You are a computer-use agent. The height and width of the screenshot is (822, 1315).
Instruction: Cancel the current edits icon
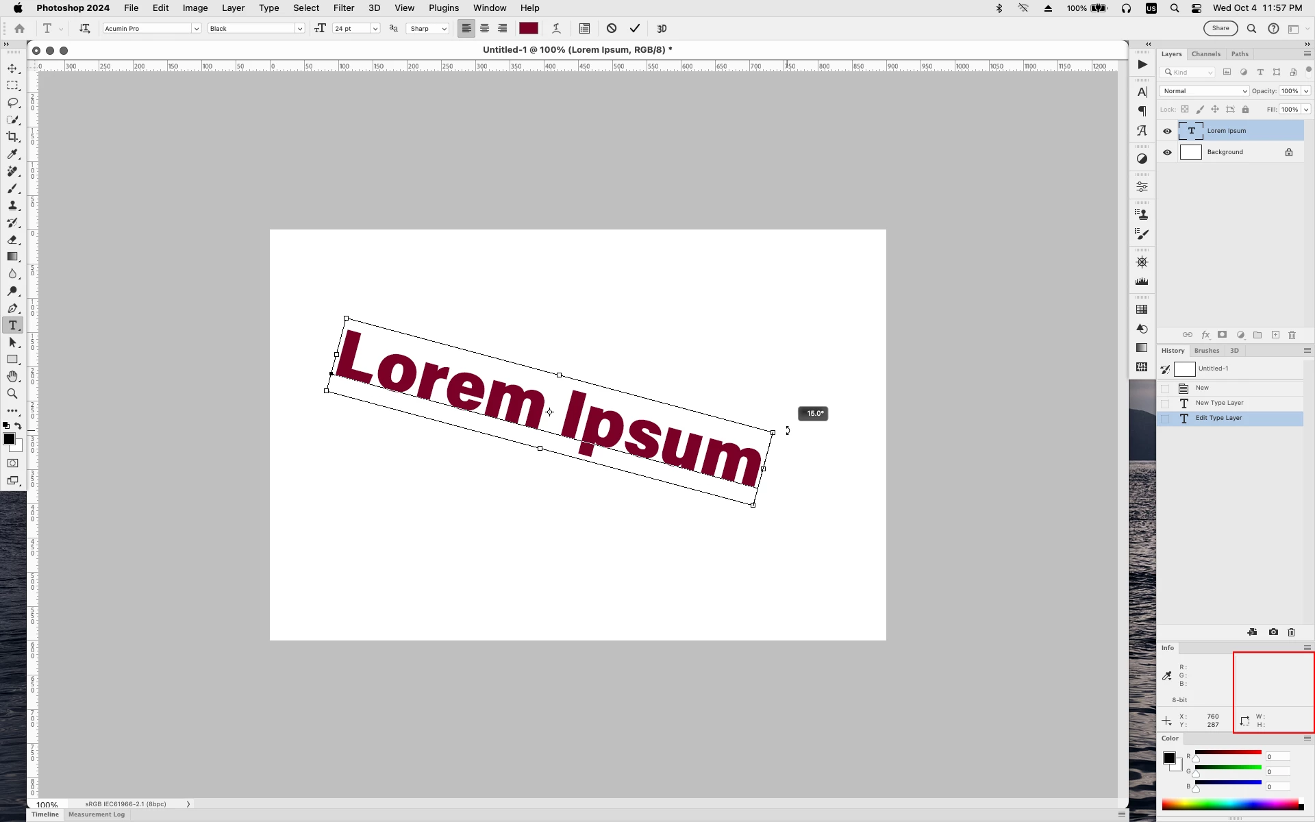coord(612,29)
